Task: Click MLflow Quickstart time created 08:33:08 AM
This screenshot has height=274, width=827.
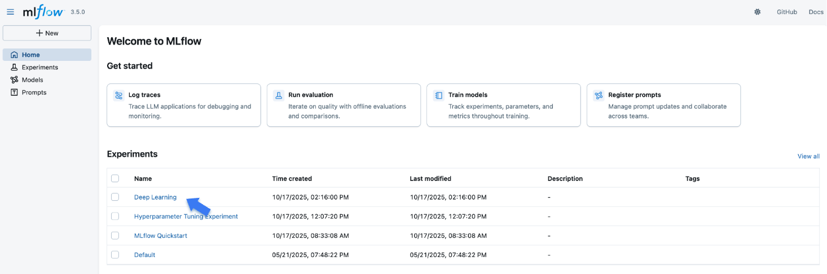Action: coord(310,236)
